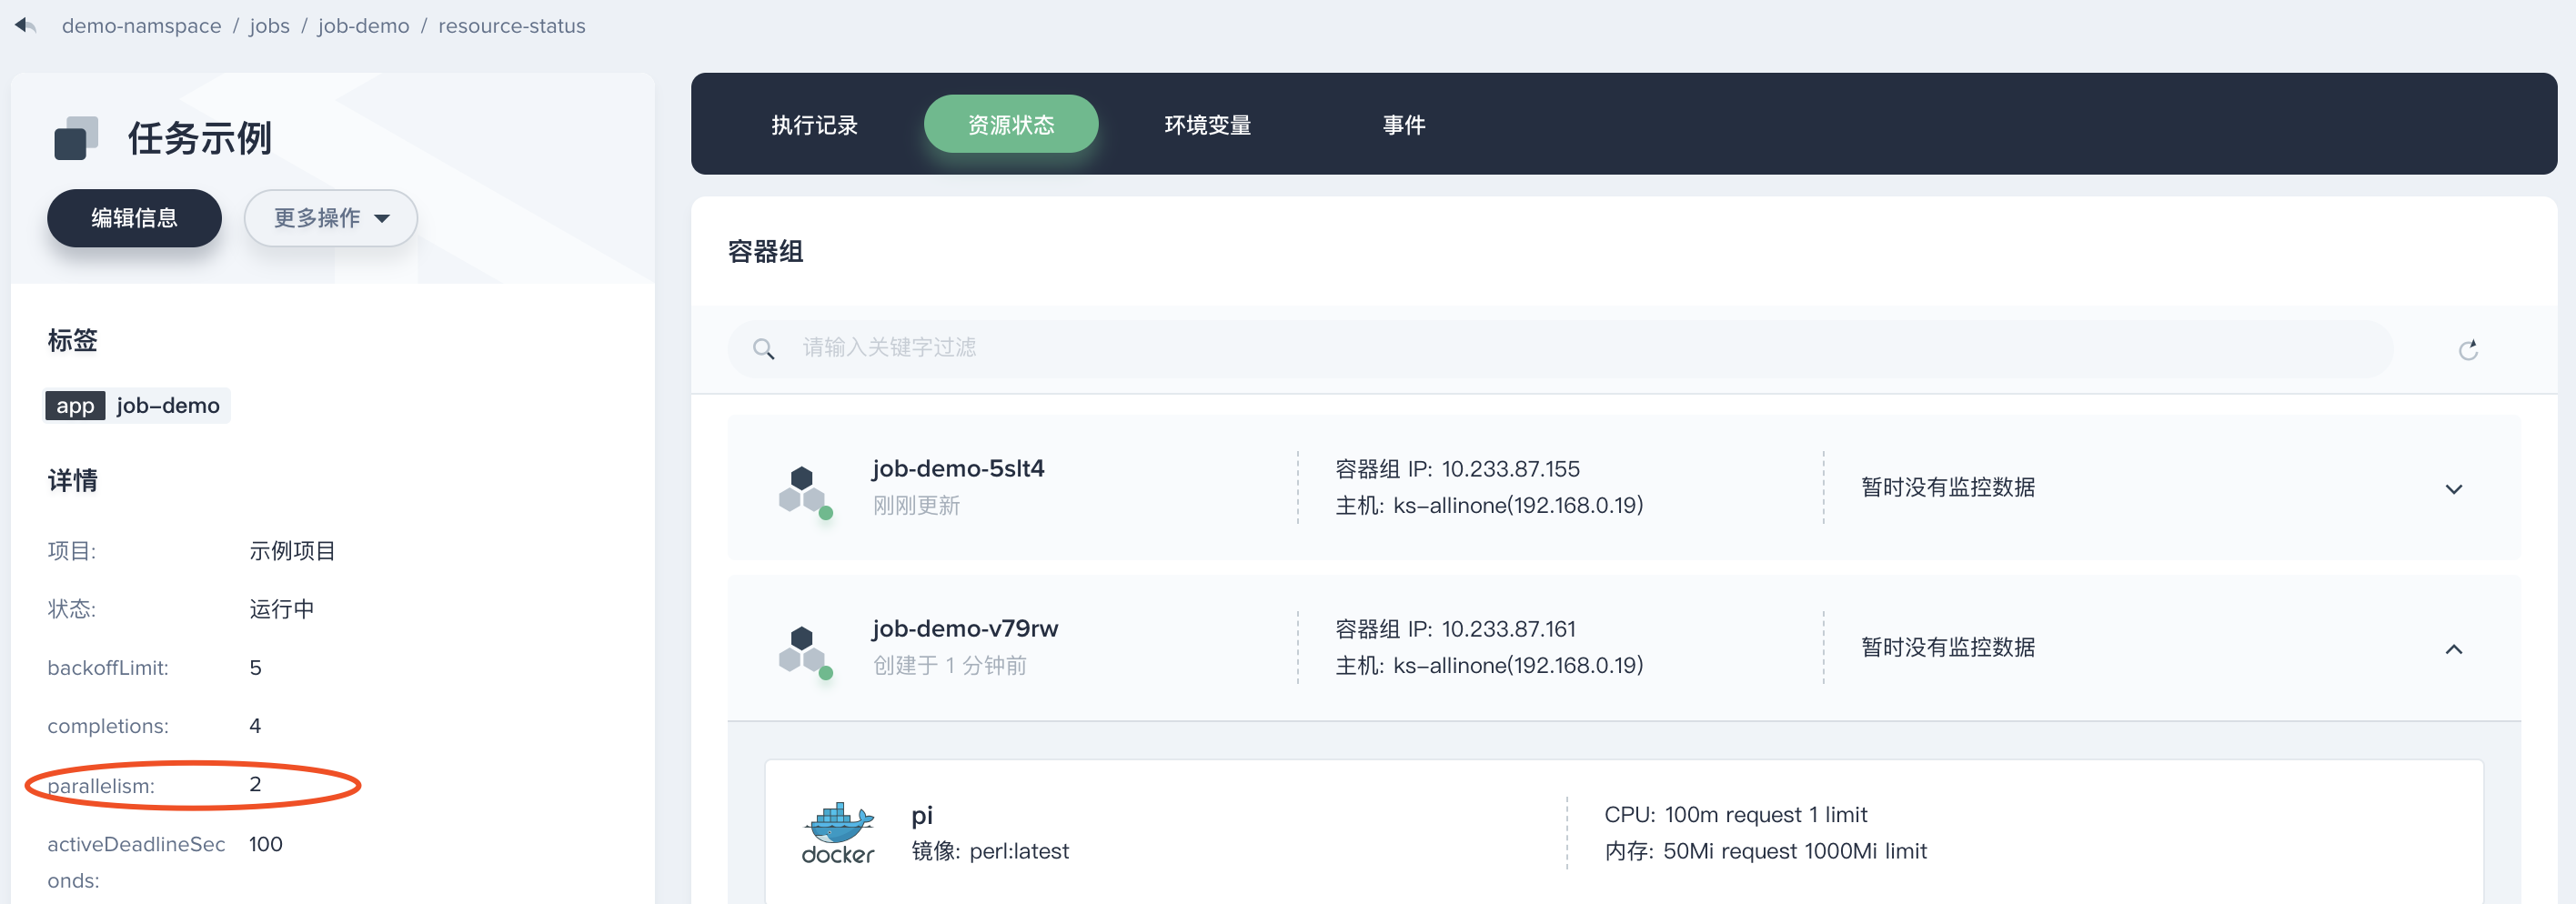2576x904 pixels.
Task: Click the 镜像: perl:latest text
Action: 990,851
